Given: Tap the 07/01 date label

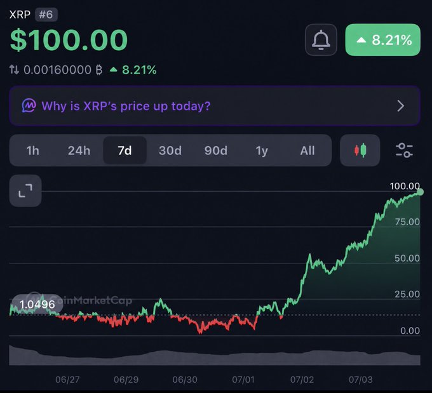Looking at the screenshot, I should click(243, 380).
